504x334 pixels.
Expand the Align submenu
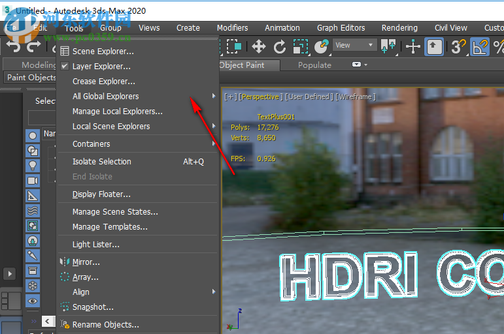point(137,292)
